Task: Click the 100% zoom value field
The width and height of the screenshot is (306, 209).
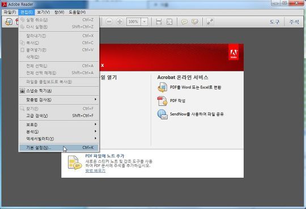Action: click(x=134, y=22)
